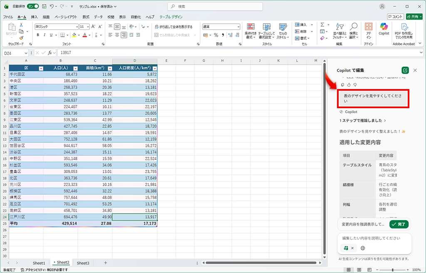The image size is (426, 273).
Task: Click the 完了 (Done) button
Action: pyautogui.click(x=399, y=224)
